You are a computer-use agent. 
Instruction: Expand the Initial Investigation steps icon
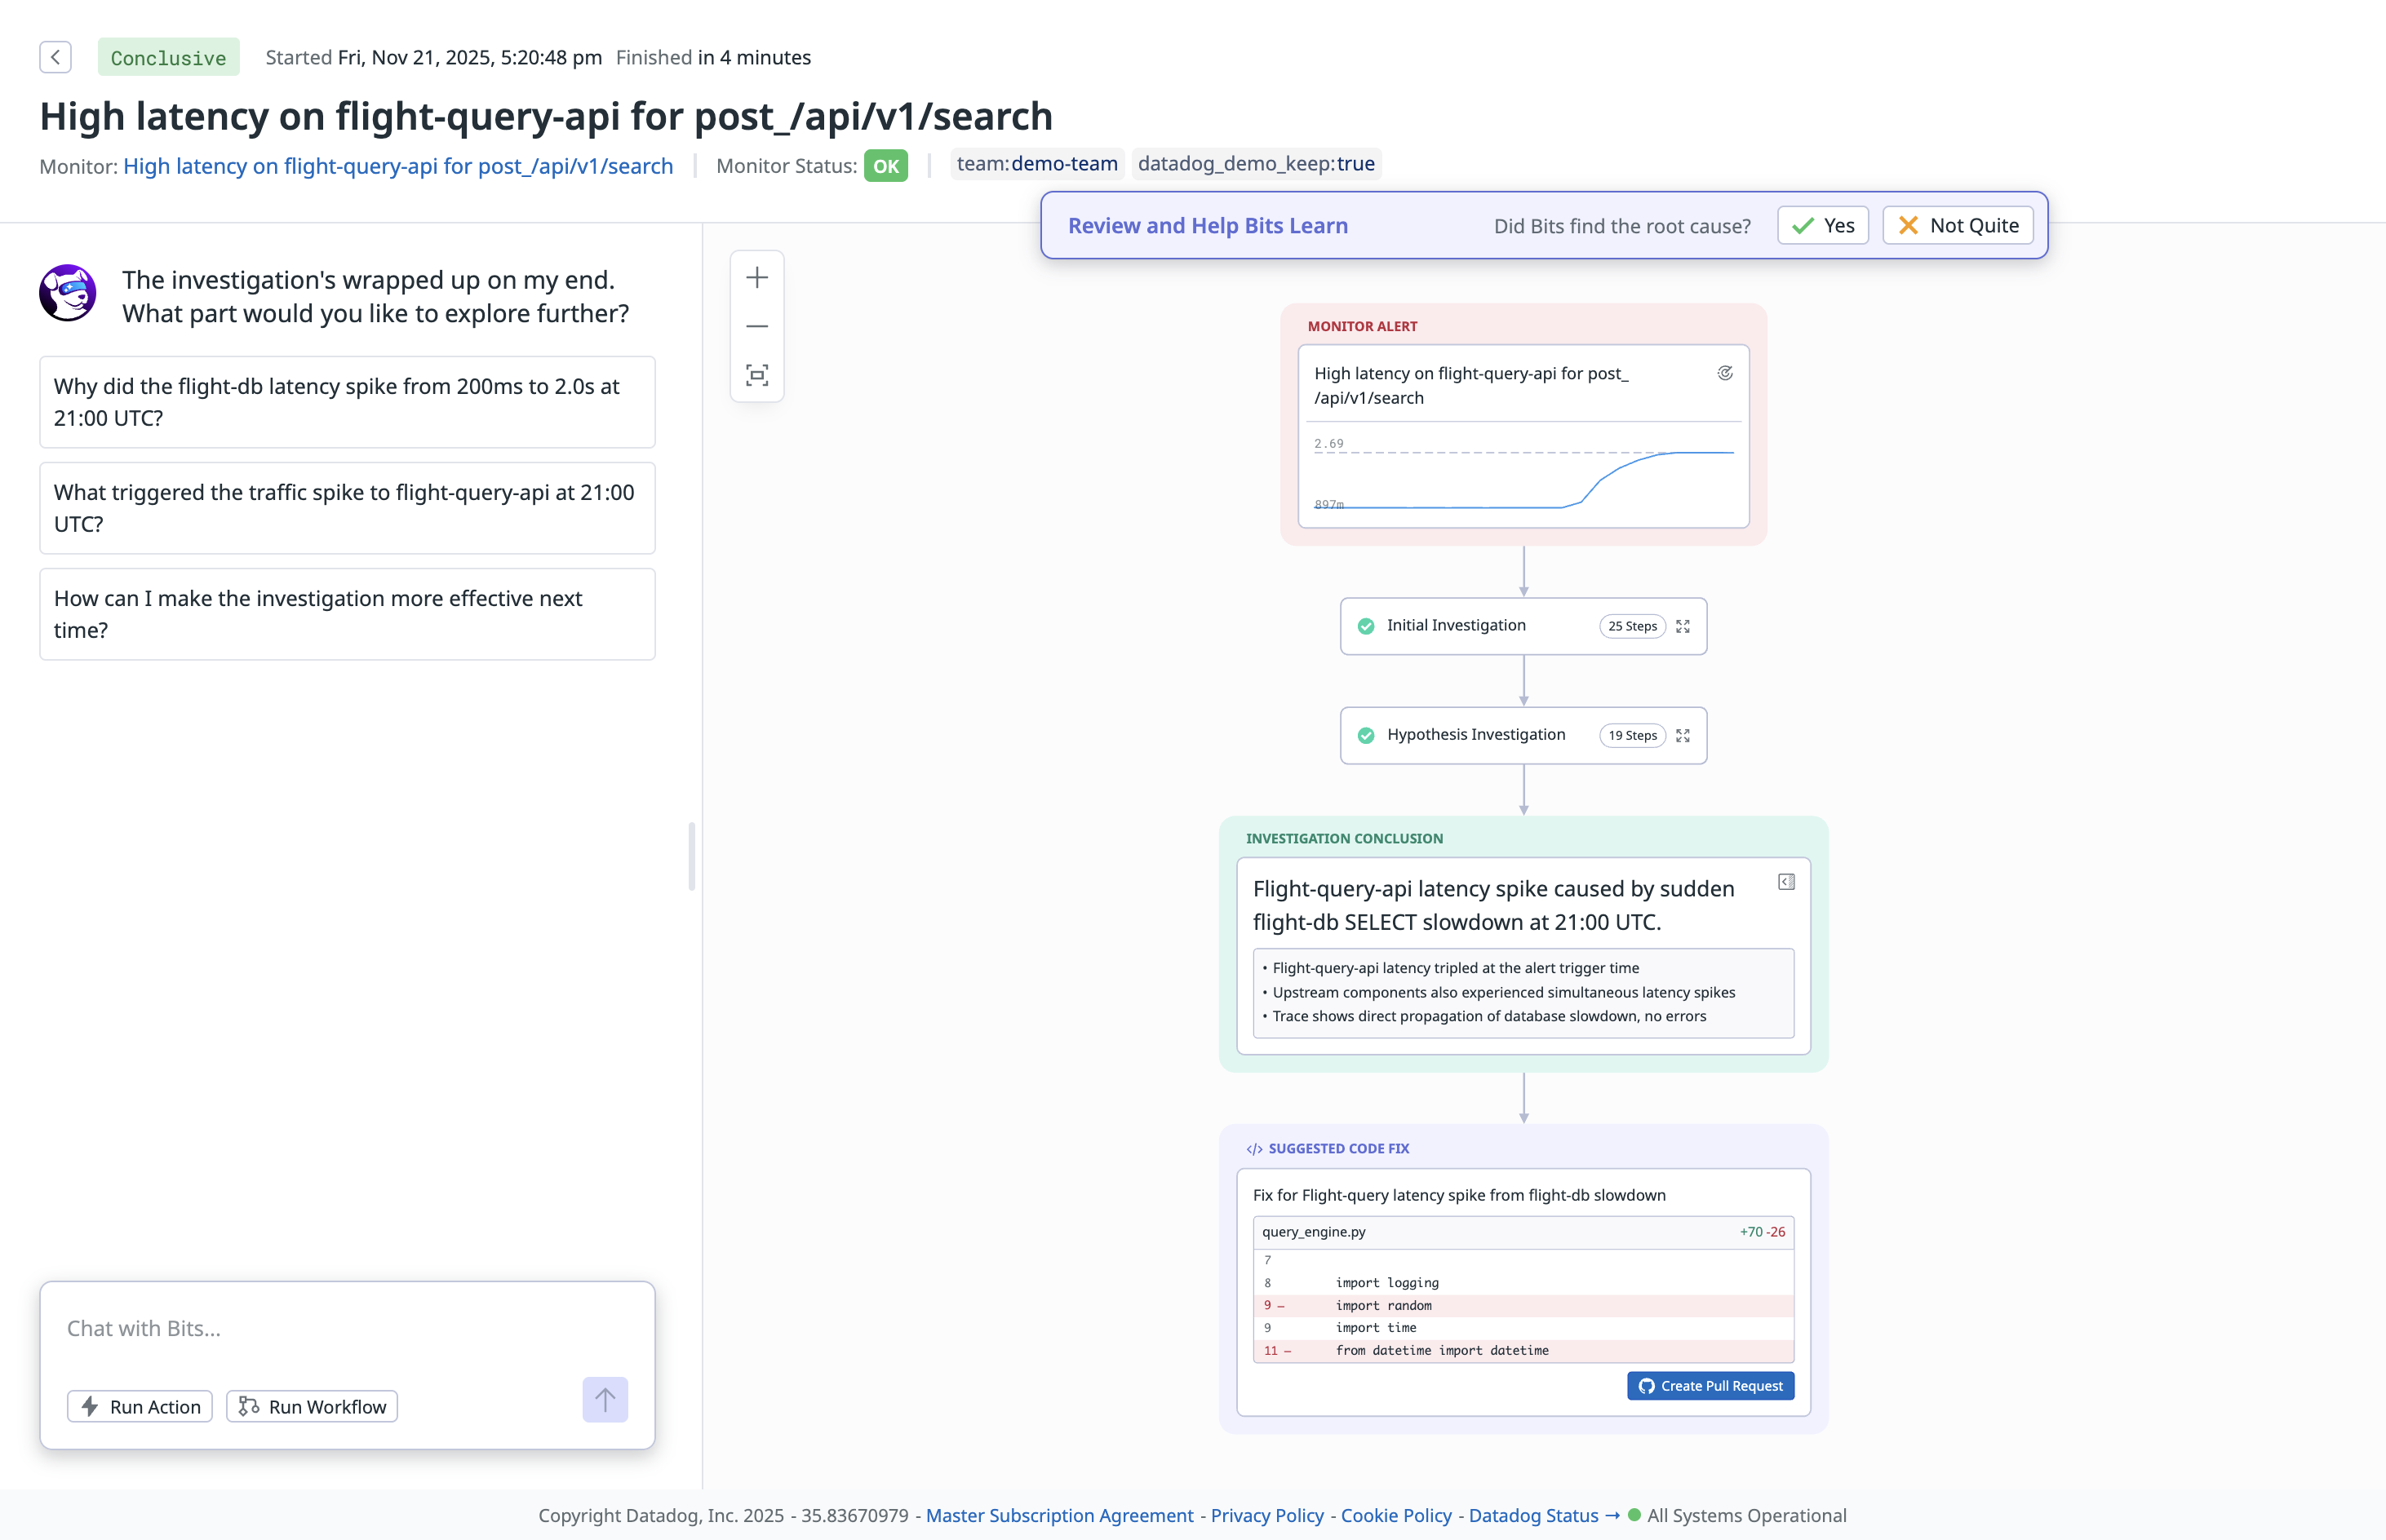(x=1683, y=626)
